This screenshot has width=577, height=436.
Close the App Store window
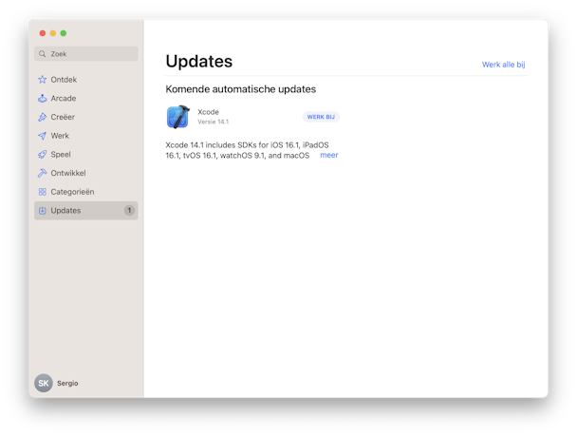pyautogui.click(x=43, y=33)
